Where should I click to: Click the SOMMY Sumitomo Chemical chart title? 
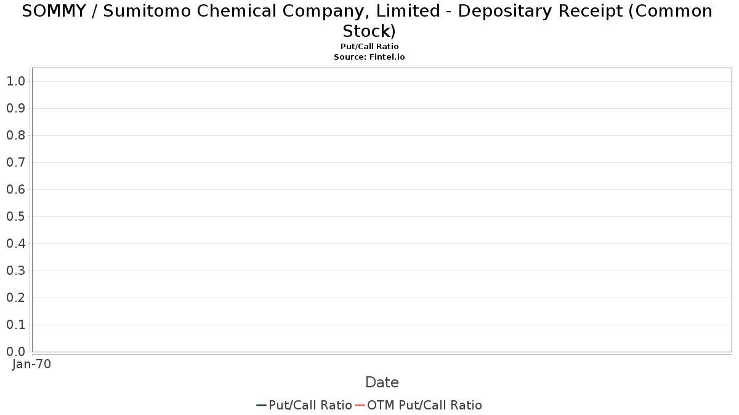click(x=369, y=21)
